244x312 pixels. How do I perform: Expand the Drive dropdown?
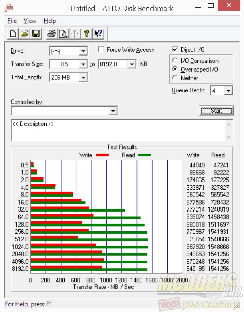pos(83,51)
